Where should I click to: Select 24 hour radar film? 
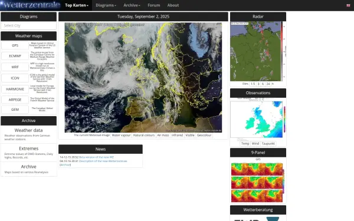(268, 84)
